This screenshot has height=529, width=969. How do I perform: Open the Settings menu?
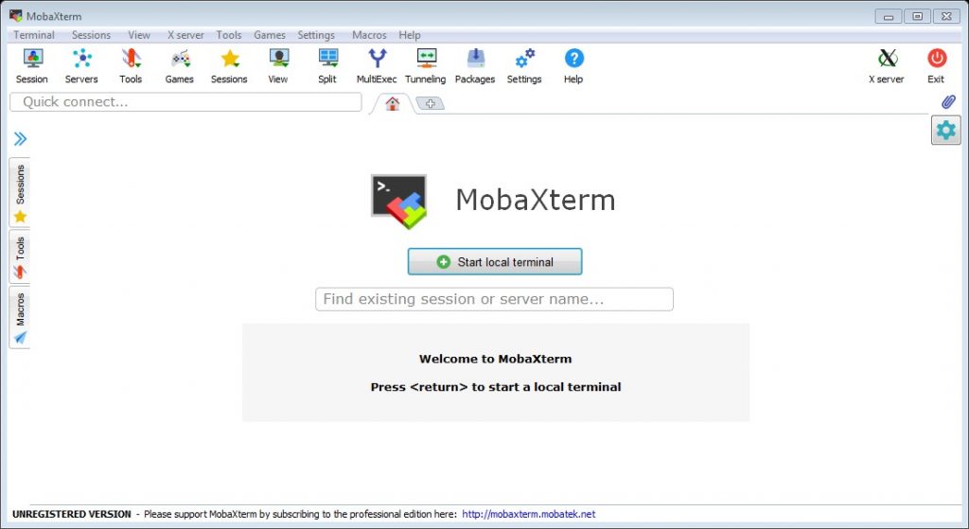tap(316, 35)
